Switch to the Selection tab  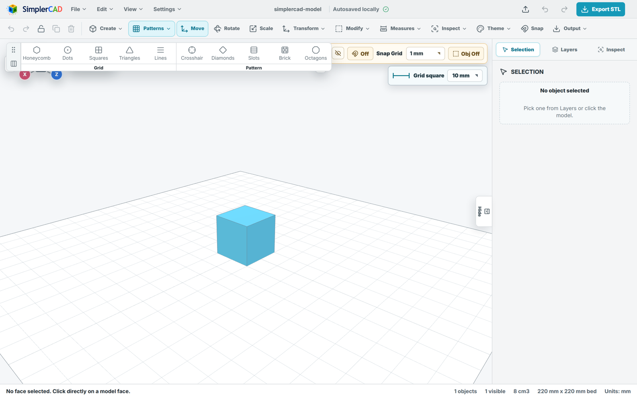click(518, 50)
